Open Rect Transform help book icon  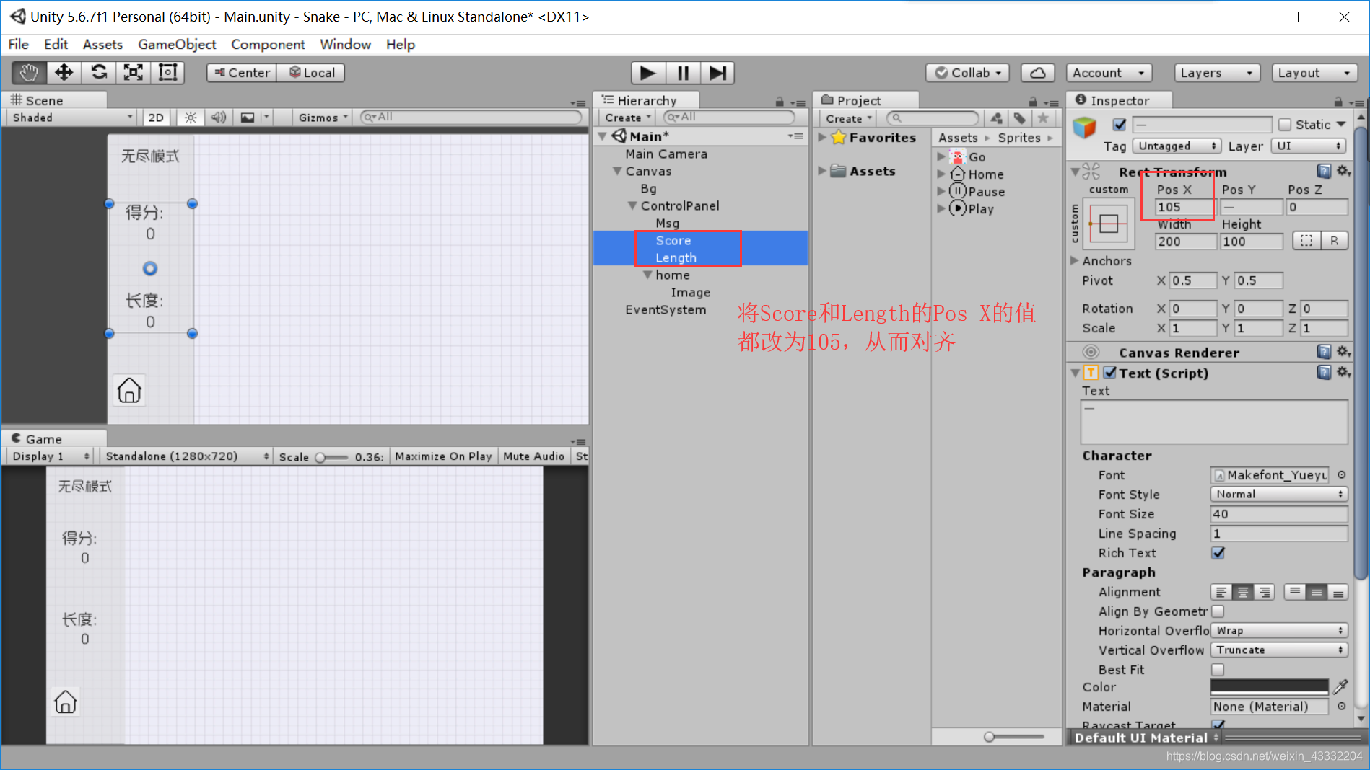(1324, 171)
